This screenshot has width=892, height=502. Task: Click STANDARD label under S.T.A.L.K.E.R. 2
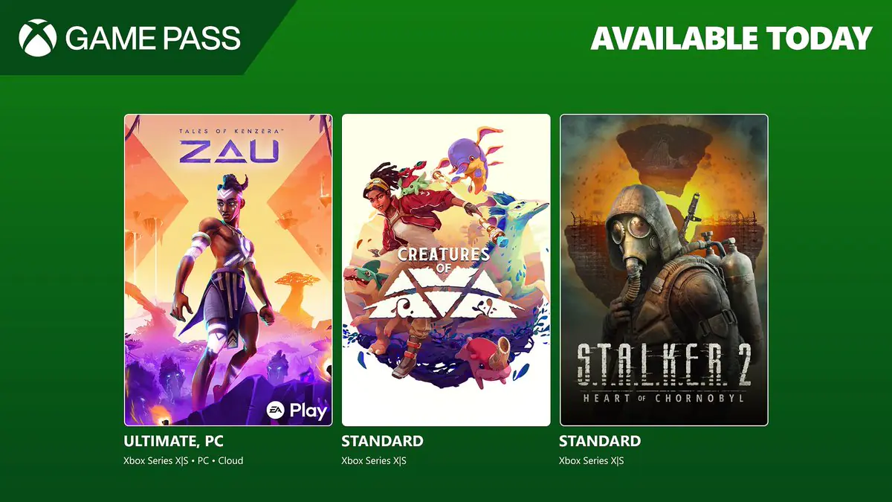(x=599, y=442)
